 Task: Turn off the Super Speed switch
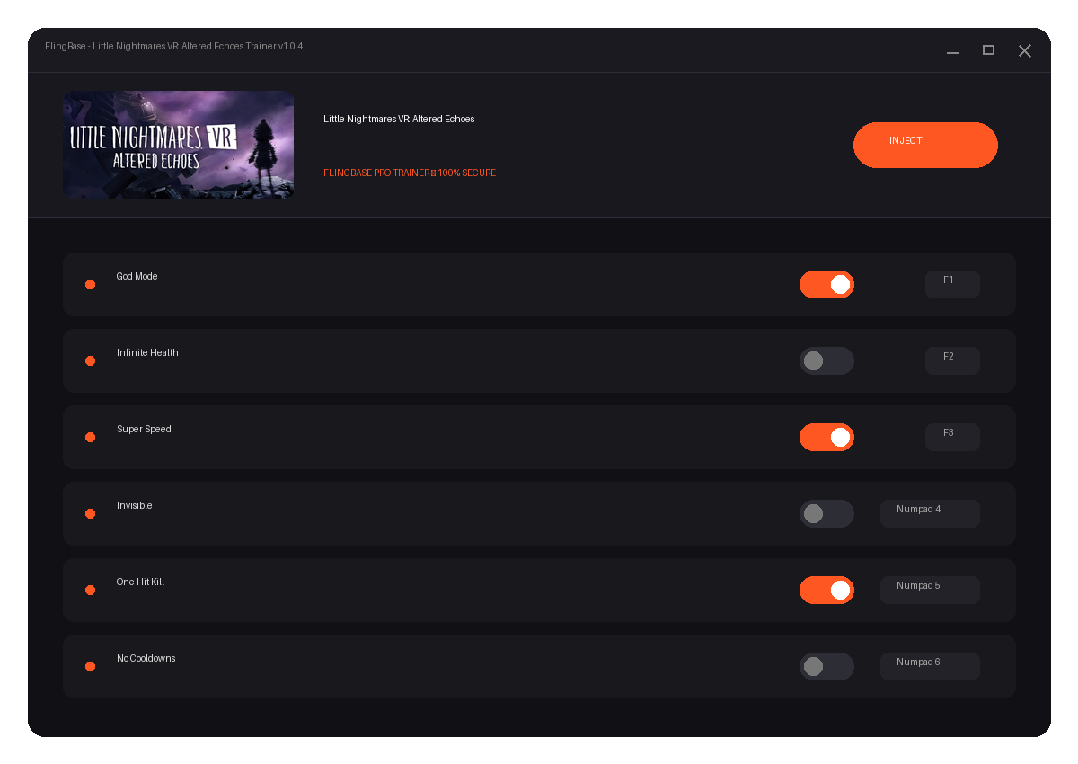826,437
